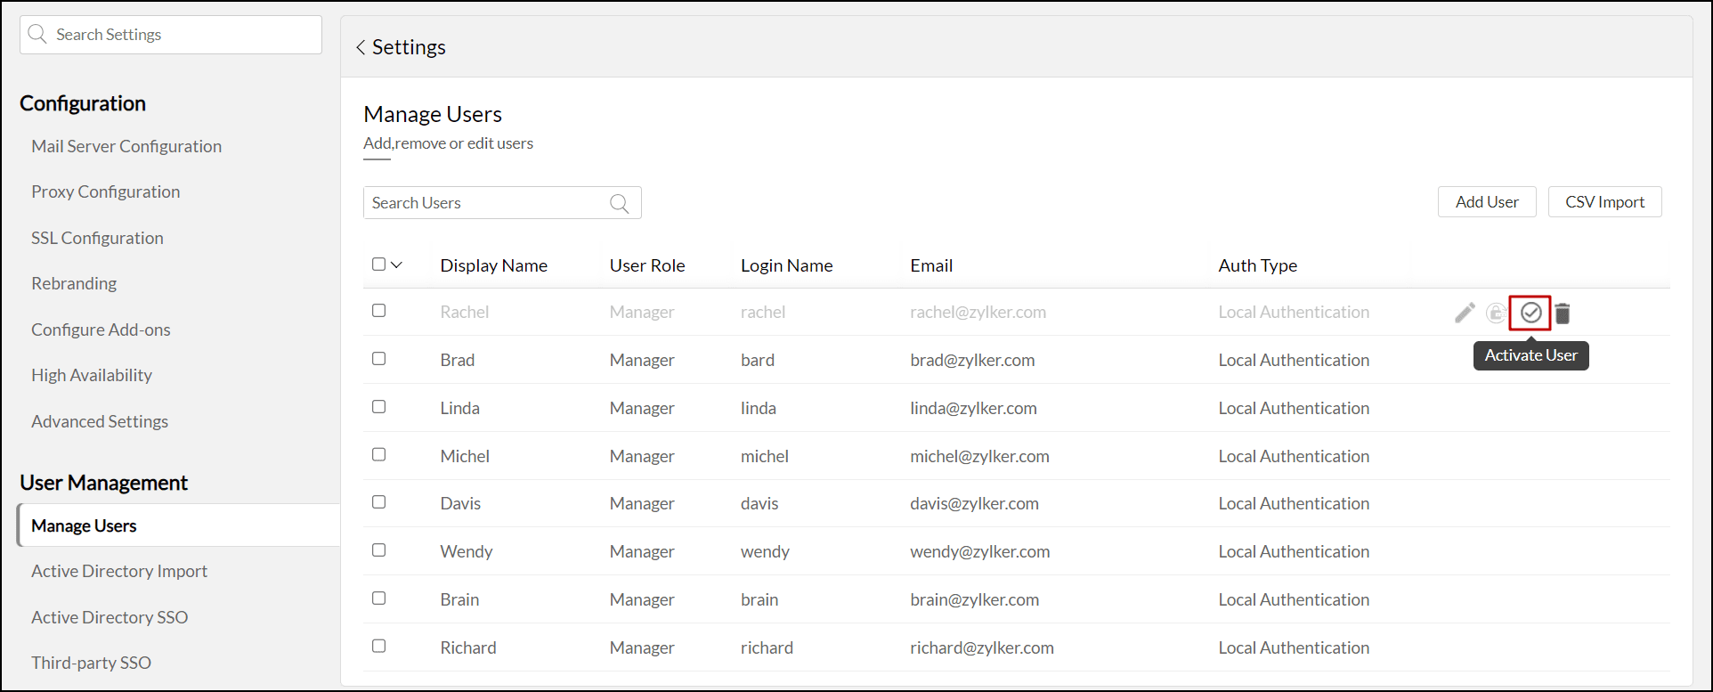Select Third-party SSO in sidebar
The height and width of the screenshot is (692, 1713).
pyautogui.click(x=91, y=663)
